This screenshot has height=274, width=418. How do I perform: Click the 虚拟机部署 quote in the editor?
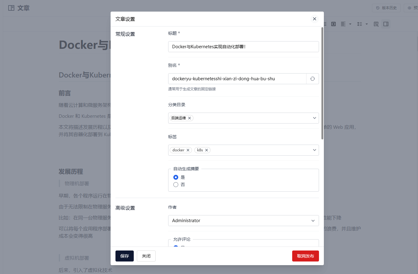pos(77,258)
